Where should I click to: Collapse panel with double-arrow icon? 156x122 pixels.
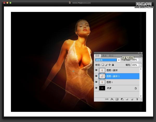pyautogui.click(x=139, y=53)
